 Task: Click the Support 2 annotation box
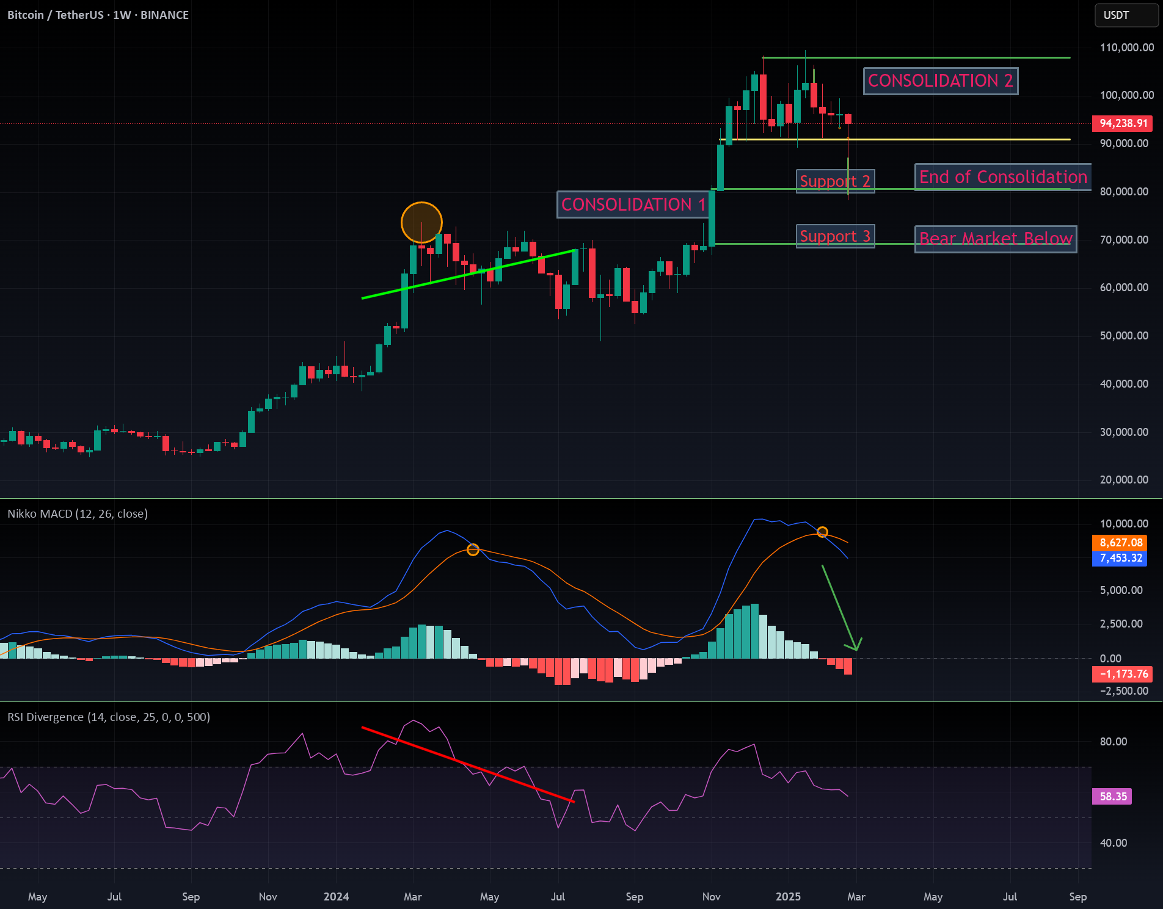click(x=836, y=181)
